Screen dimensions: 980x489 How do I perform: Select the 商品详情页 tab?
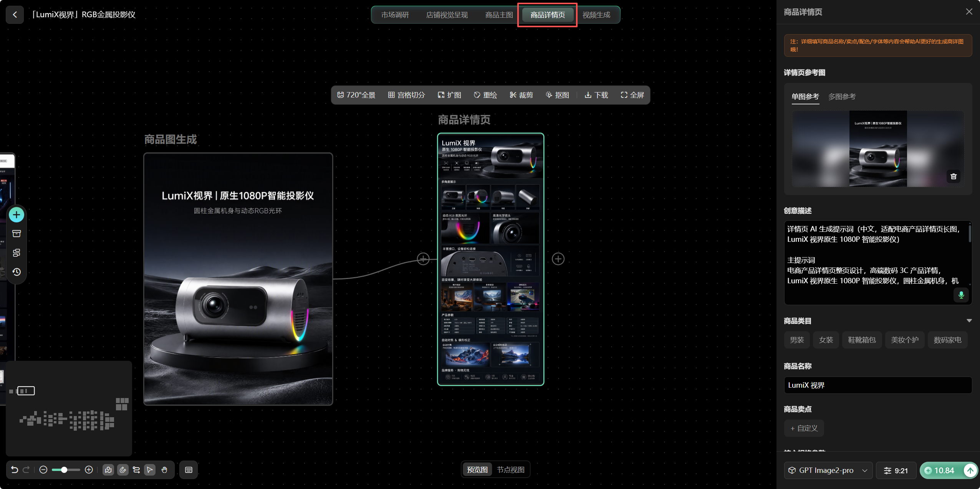coord(548,15)
